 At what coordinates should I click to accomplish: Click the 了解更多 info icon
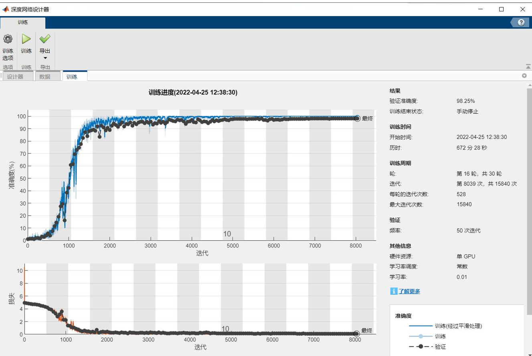tap(394, 292)
